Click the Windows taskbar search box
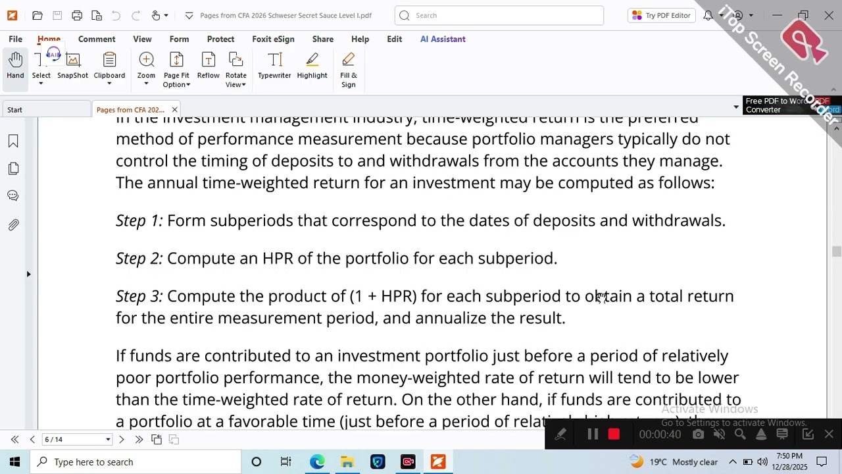The image size is (842, 474). click(x=136, y=462)
